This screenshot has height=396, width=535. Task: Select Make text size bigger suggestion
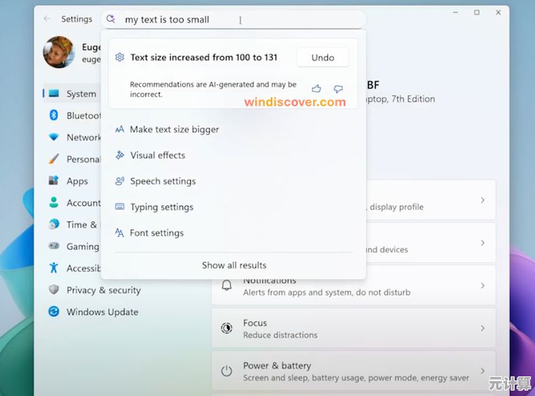pyautogui.click(x=174, y=129)
